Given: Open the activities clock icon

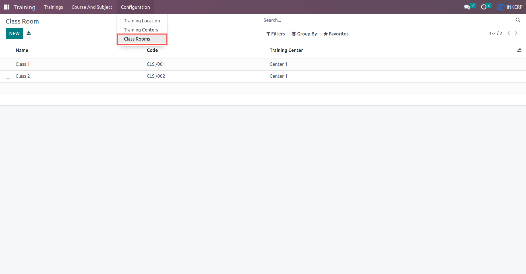Looking at the screenshot, I should point(483,7).
